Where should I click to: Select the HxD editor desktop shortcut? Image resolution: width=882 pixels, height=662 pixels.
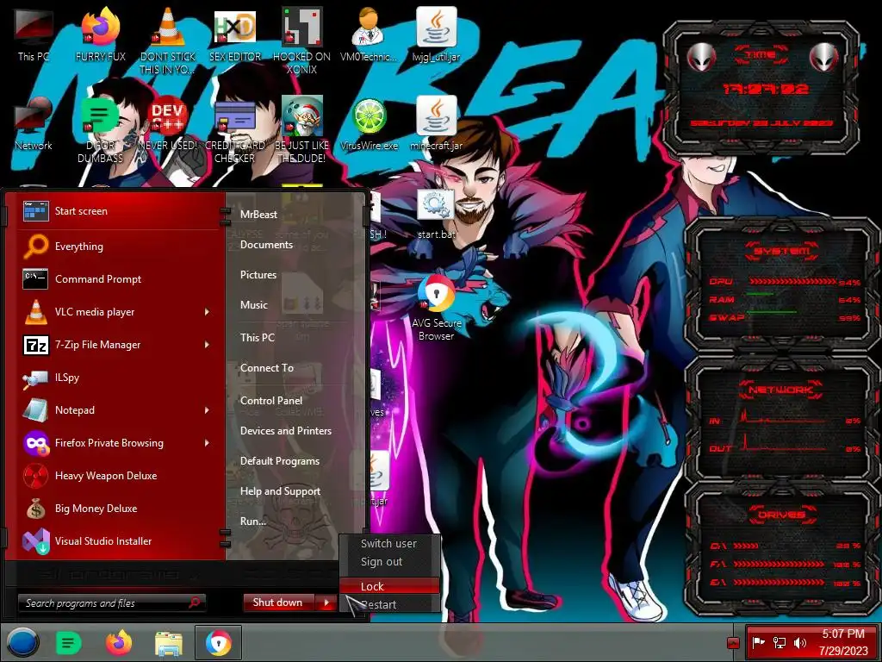235,34
